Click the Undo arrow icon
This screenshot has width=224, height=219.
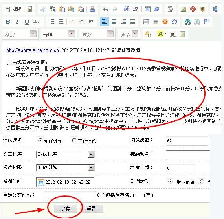105,9
